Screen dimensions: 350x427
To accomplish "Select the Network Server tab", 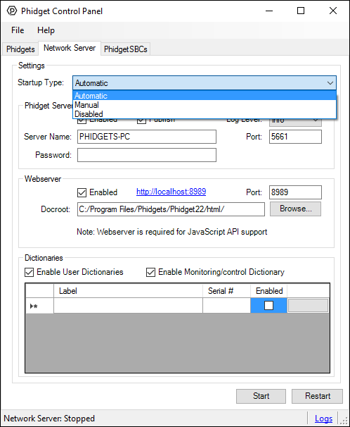I will pyautogui.click(x=70, y=48).
